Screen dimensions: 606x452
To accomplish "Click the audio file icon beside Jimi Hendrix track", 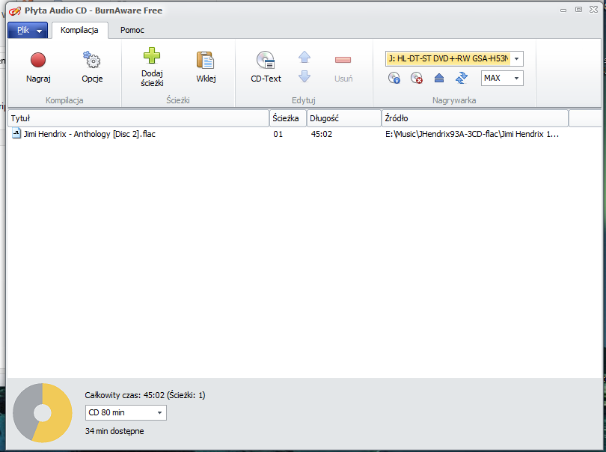I will point(16,134).
